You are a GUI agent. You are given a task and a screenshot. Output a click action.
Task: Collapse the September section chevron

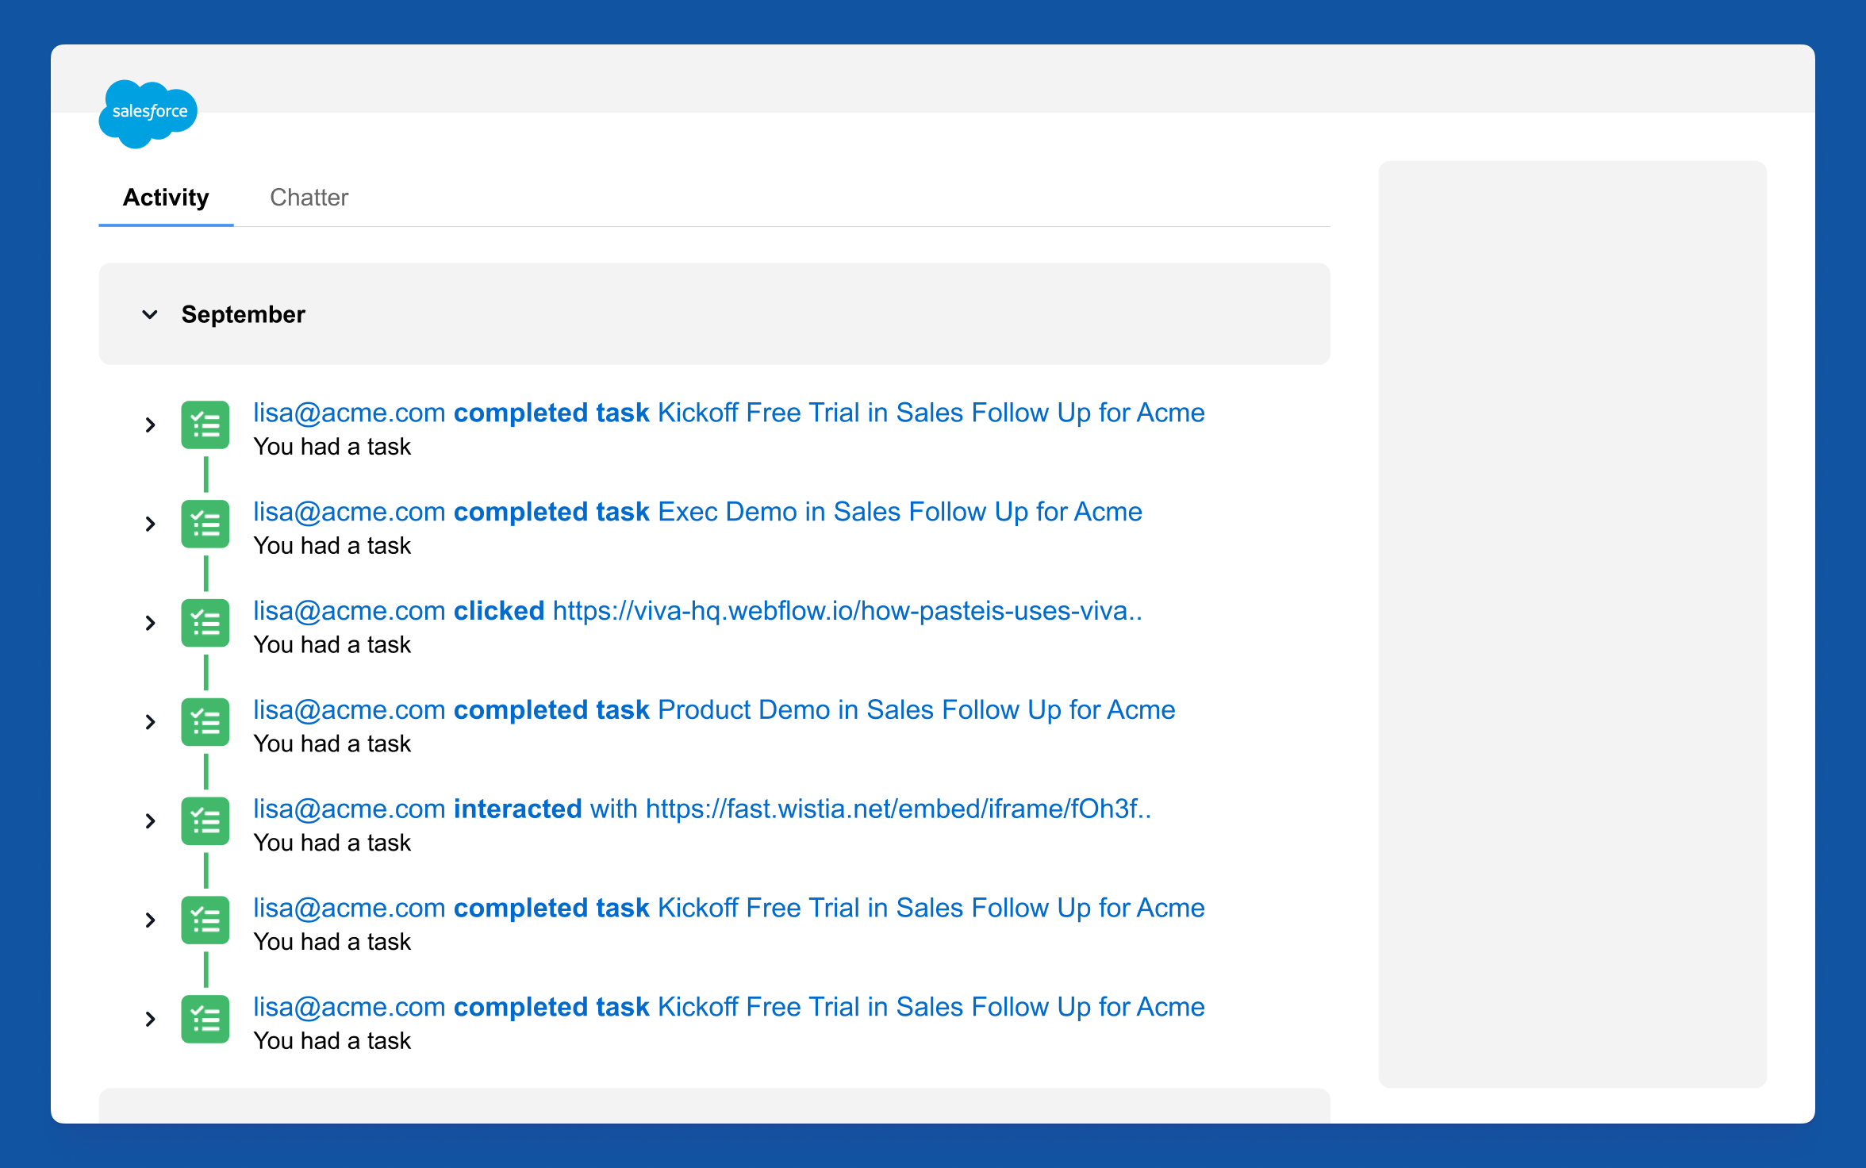[x=150, y=315]
